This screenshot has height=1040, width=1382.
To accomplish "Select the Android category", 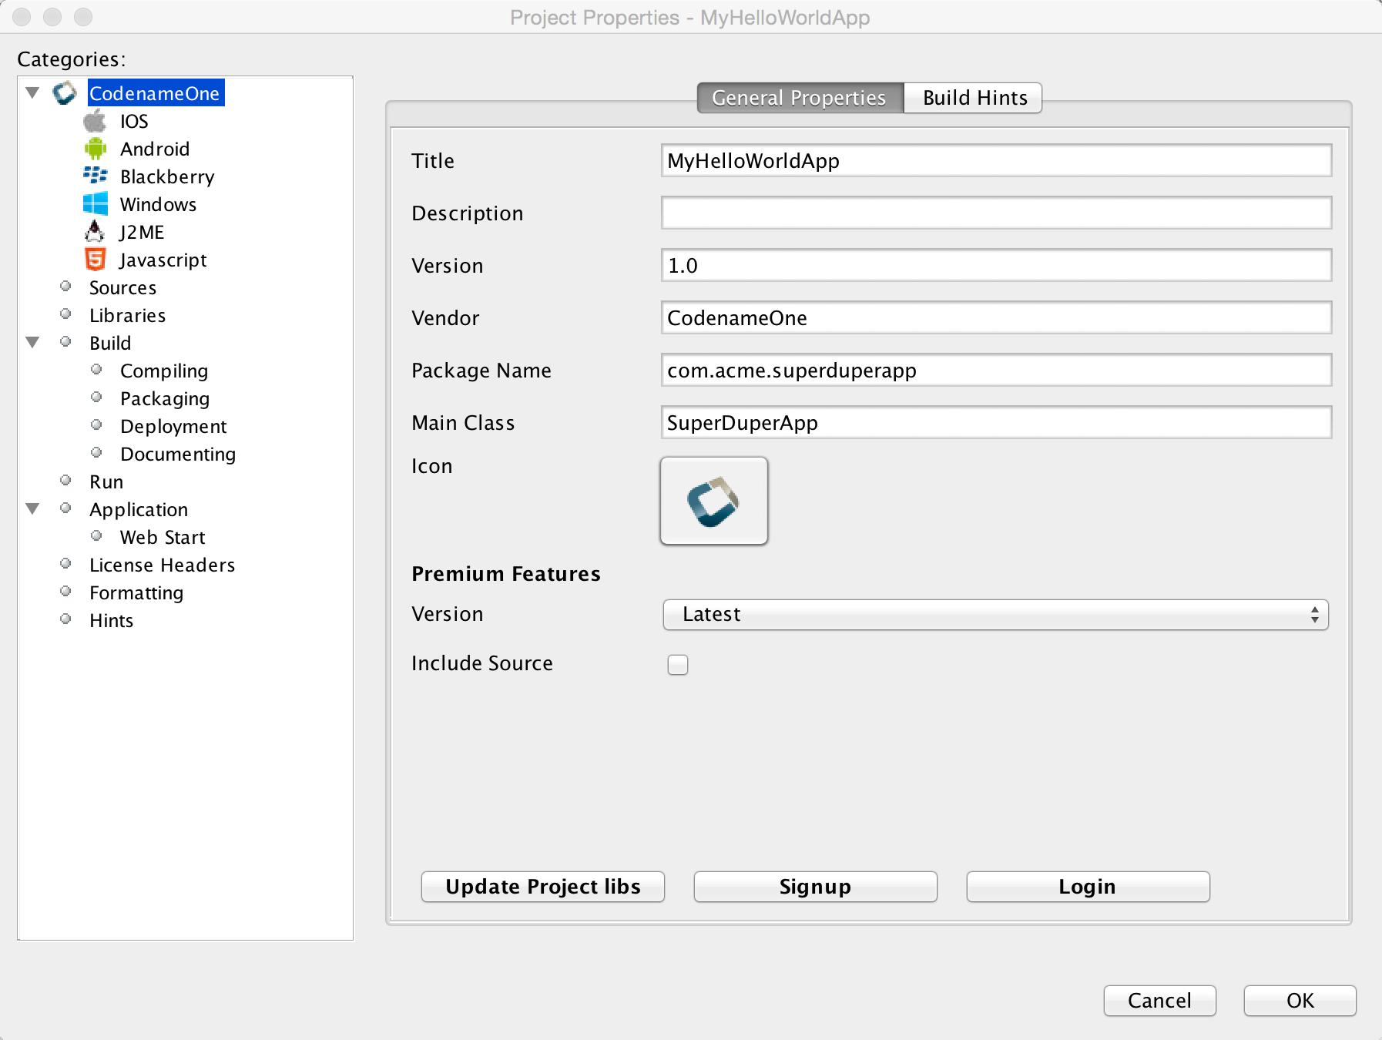I will click(155, 149).
